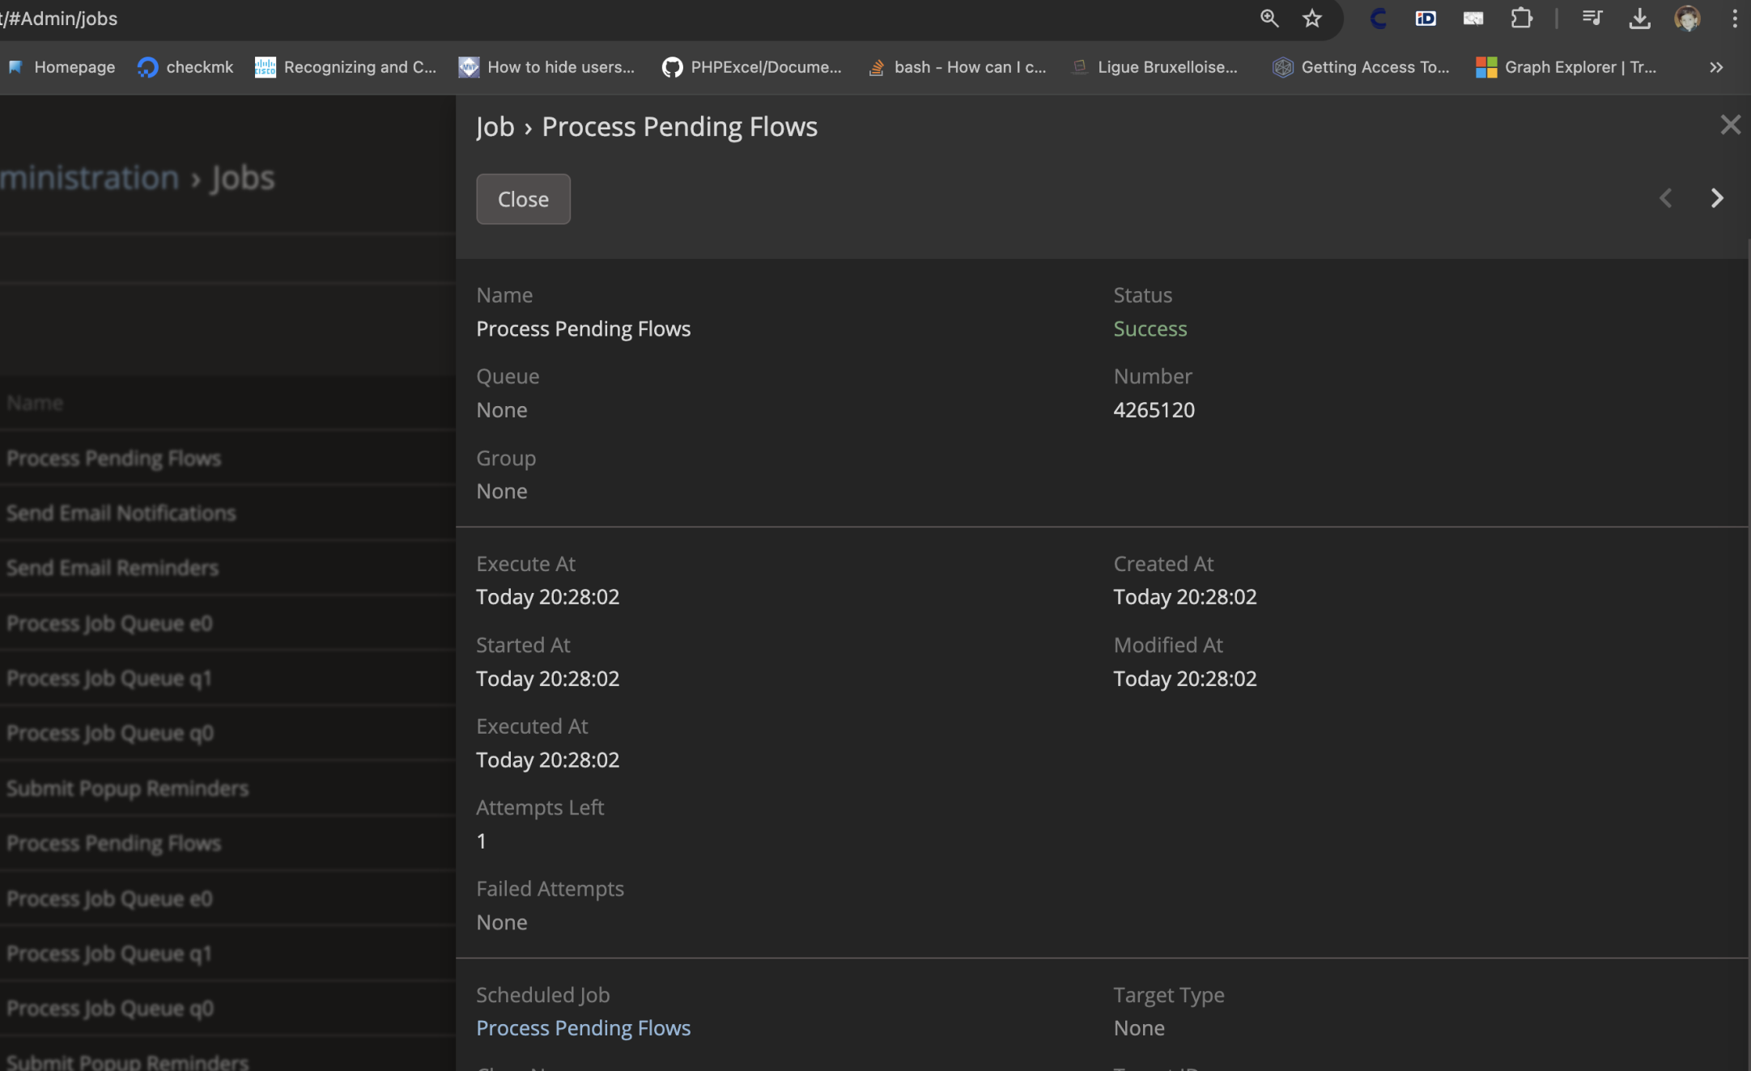
Task: Open the Graph Explorer bookmark
Action: pos(1566,67)
